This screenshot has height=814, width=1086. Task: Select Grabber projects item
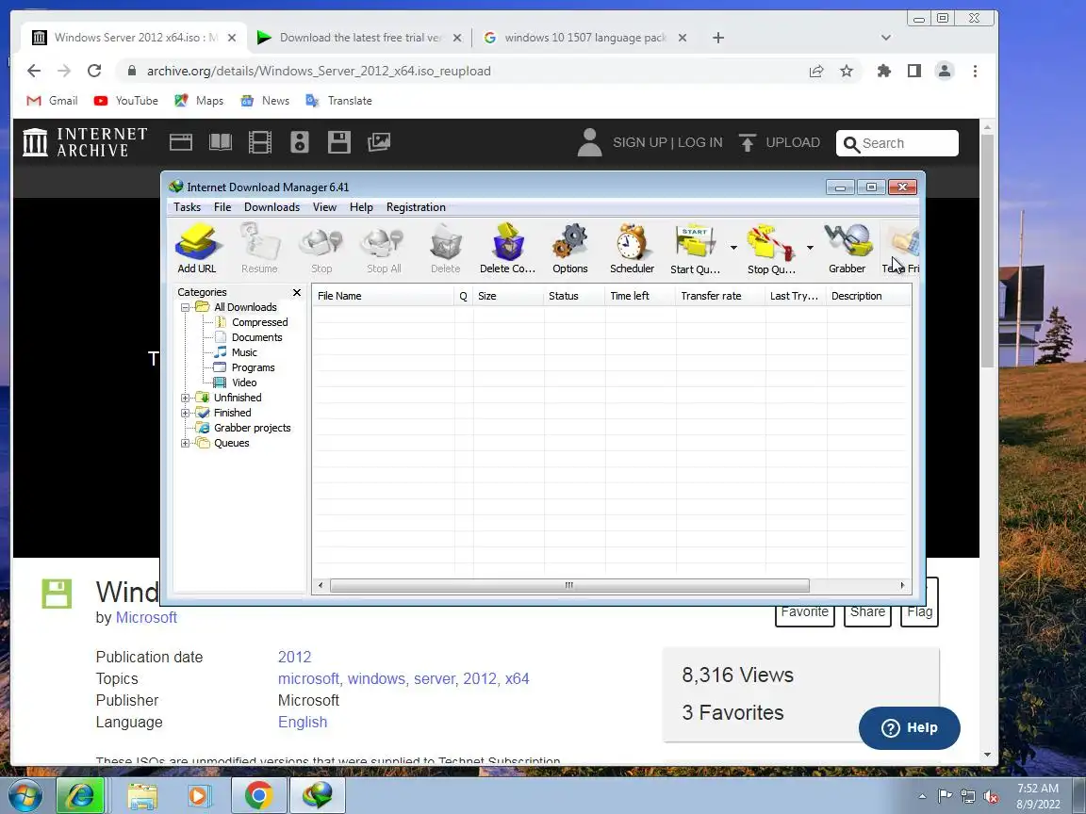click(x=252, y=428)
